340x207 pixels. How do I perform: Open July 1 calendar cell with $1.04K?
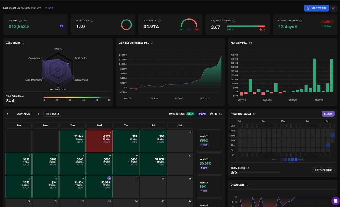click(72, 141)
